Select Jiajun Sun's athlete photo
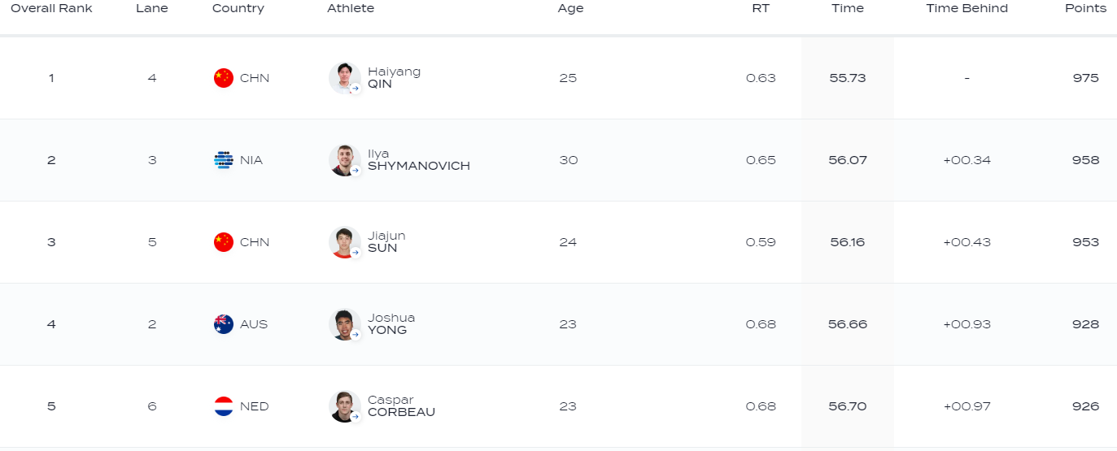Image resolution: width=1117 pixels, height=451 pixels. coord(344,242)
